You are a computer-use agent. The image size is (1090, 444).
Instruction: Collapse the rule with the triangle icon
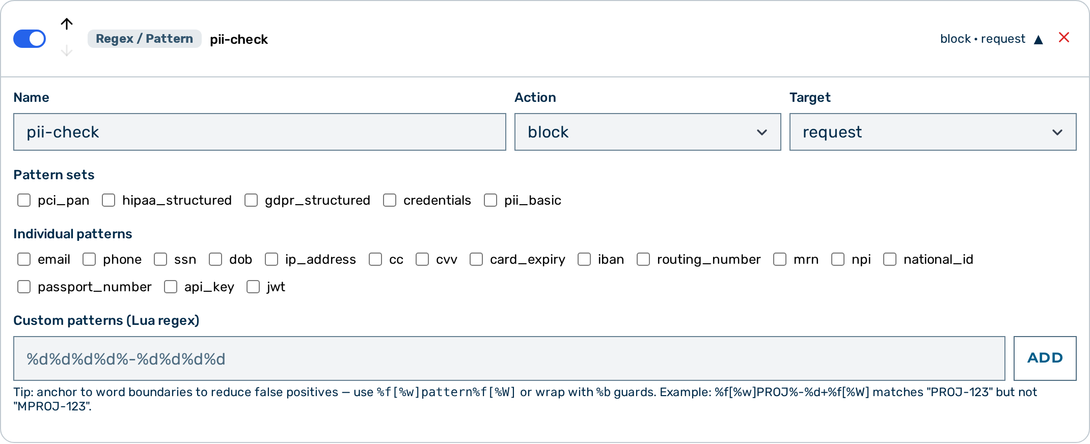1039,40
